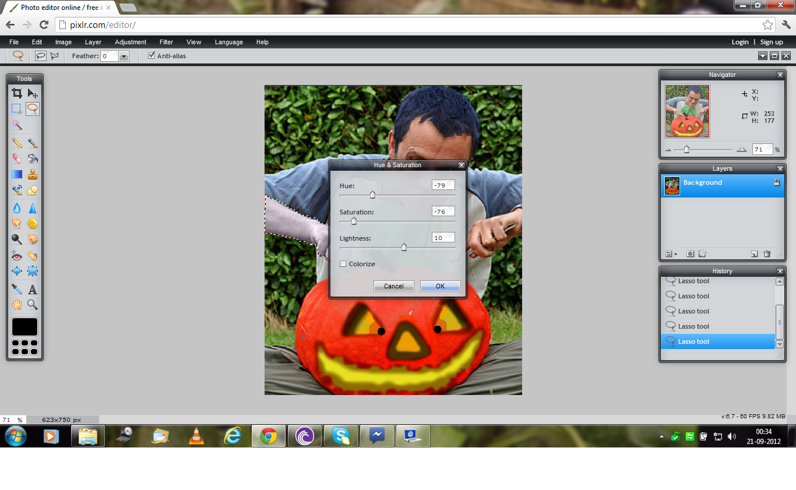Select the Burn hand tool

click(33, 239)
